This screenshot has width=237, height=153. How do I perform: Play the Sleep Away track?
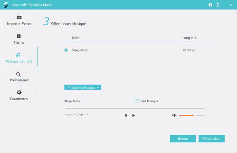134,115
